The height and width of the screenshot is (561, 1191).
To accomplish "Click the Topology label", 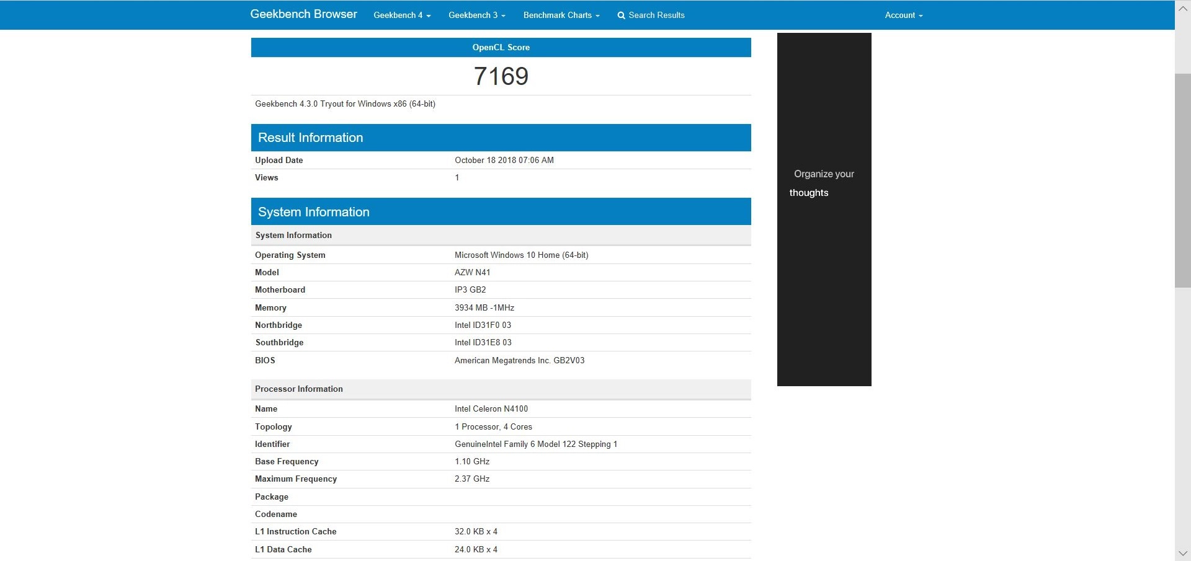I will (x=274, y=426).
